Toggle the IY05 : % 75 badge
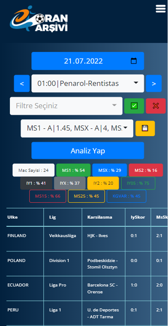 click(x=138, y=183)
